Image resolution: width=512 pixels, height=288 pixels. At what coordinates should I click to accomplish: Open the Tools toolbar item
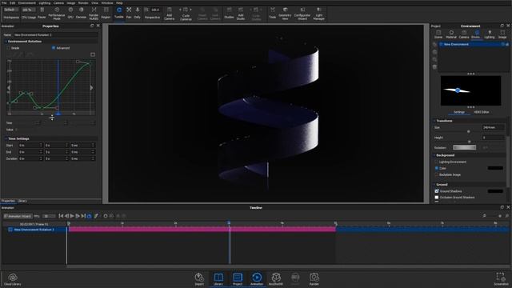point(272,13)
